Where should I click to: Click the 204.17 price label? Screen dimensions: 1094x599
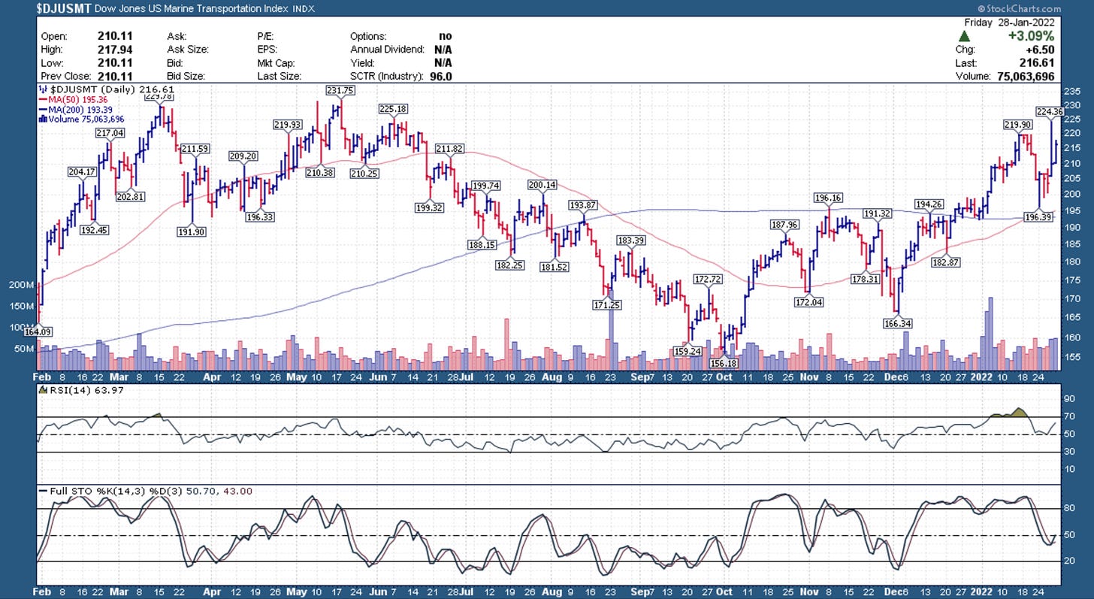tap(83, 172)
